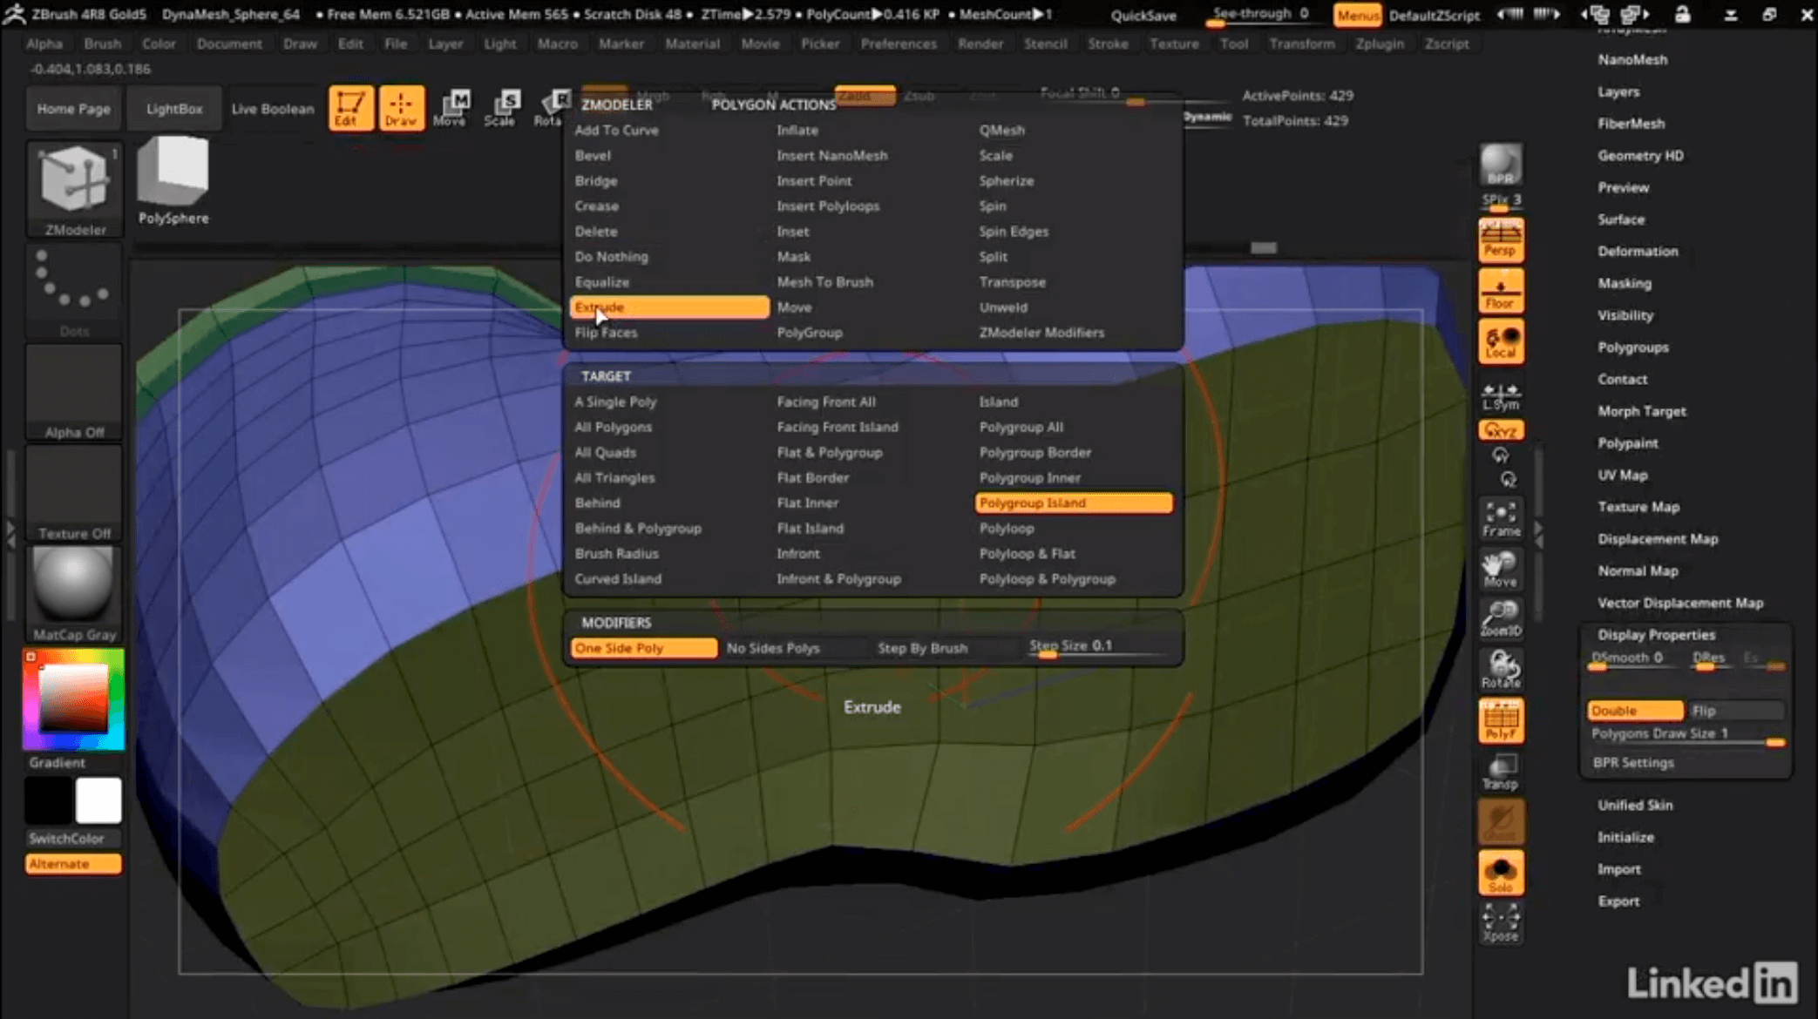
Task: Click the Zoom3D icon
Action: 1501,619
